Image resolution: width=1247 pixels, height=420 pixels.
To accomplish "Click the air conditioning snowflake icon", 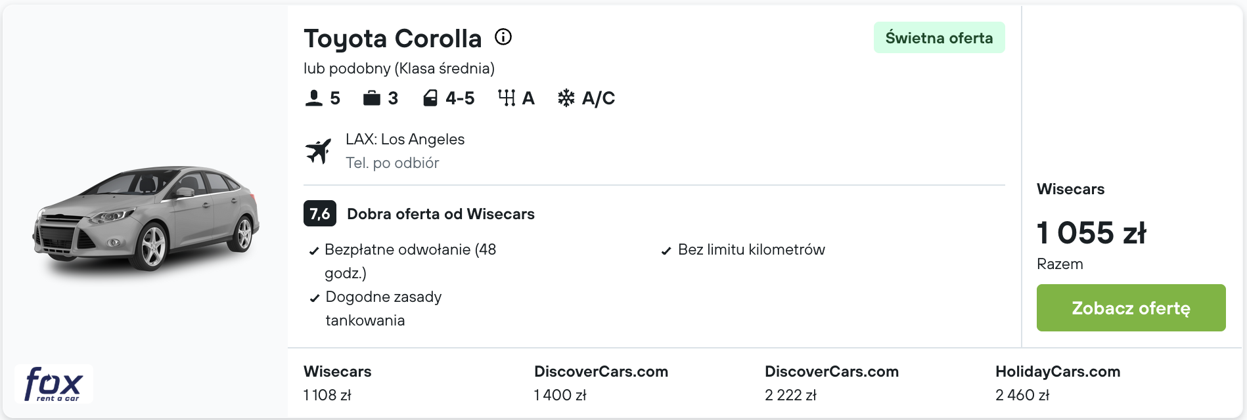I will [566, 98].
